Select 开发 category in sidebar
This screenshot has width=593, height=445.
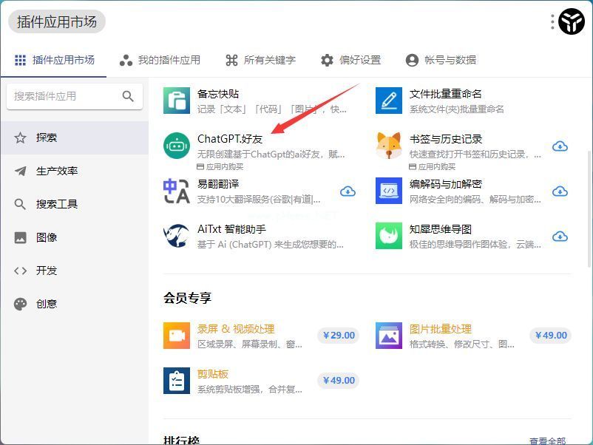pyautogui.click(x=46, y=271)
